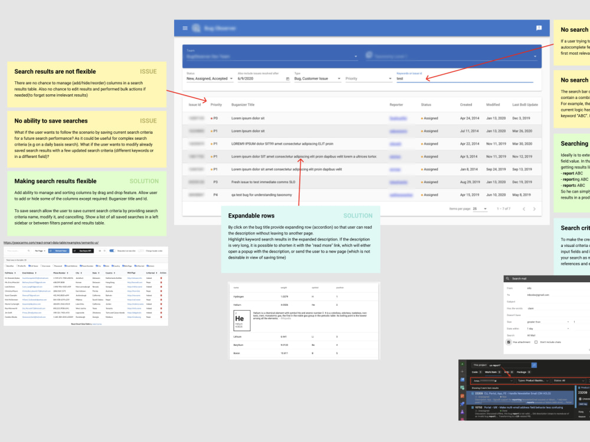Open the blue rocket pipelines icon in dark sidebar
This screenshot has height=442, width=590.
[x=463, y=404]
